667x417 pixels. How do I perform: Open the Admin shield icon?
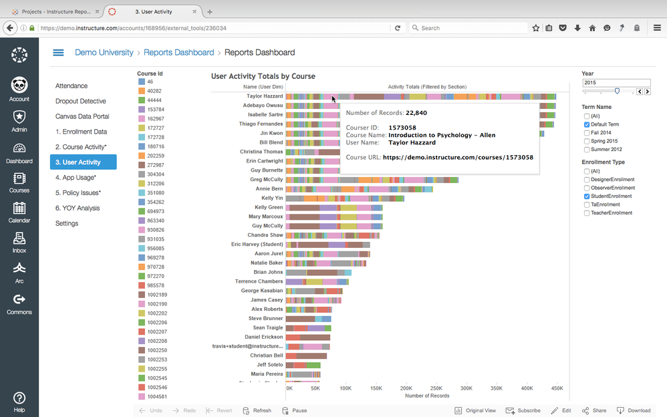(x=19, y=116)
